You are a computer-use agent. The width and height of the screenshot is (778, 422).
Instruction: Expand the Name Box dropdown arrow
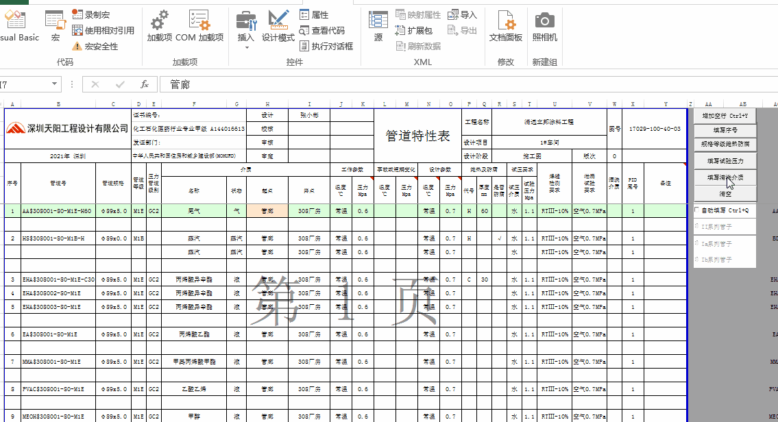coord(55,84)
